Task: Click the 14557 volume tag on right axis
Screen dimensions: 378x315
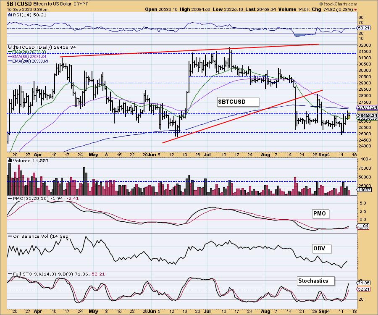Action: pyautogui.click(x=364, y=190)
